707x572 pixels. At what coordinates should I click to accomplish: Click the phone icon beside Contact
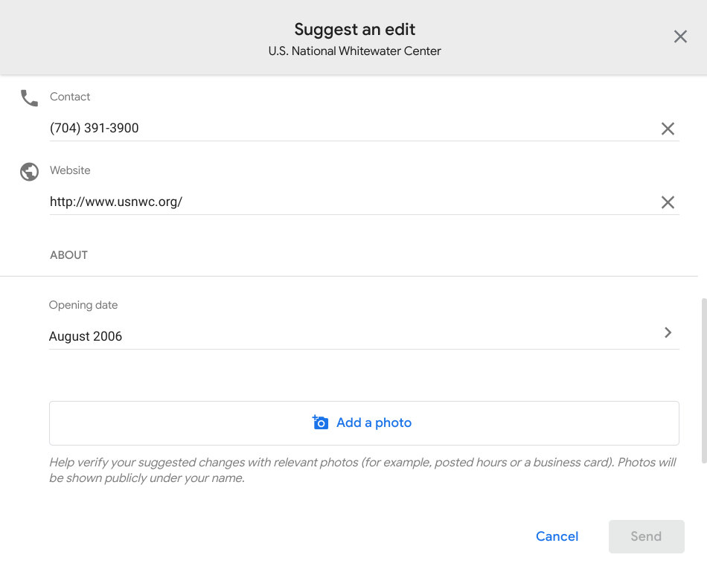coord(29,98)
